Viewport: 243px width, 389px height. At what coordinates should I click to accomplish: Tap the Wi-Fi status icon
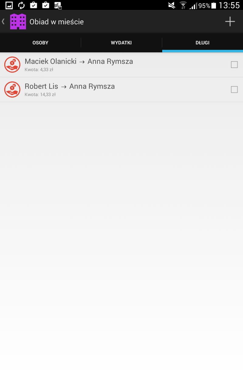(x=183, y=5)
